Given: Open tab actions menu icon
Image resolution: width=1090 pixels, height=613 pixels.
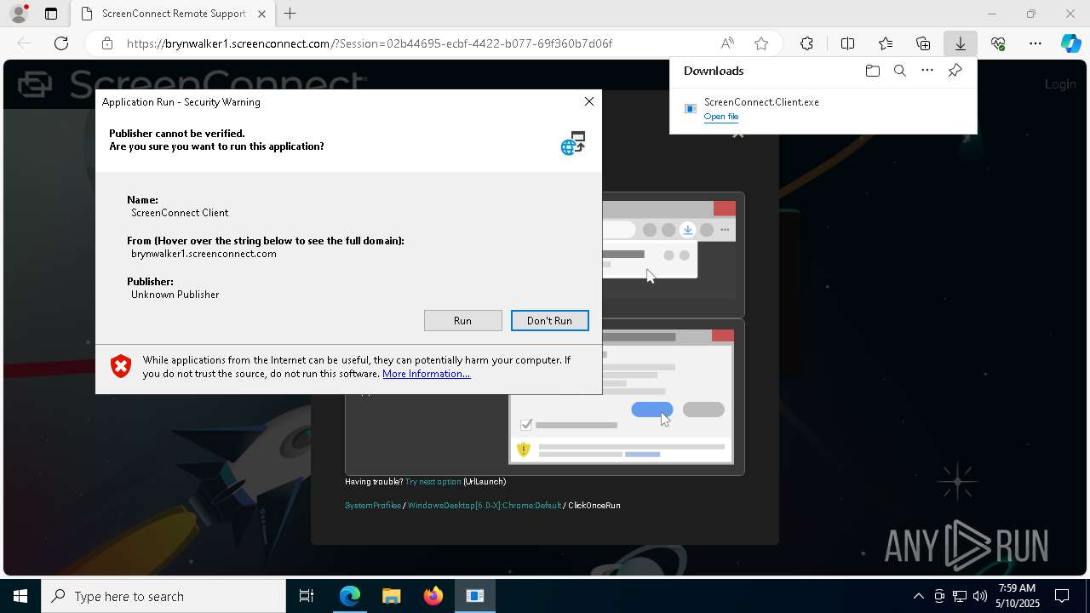Looking at the screenshot, I should click(51, 14).
